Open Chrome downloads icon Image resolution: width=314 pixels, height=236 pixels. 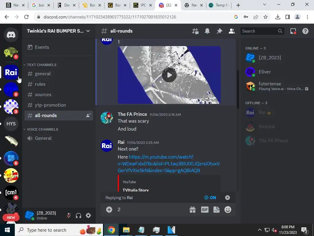(x=278, y=17)
